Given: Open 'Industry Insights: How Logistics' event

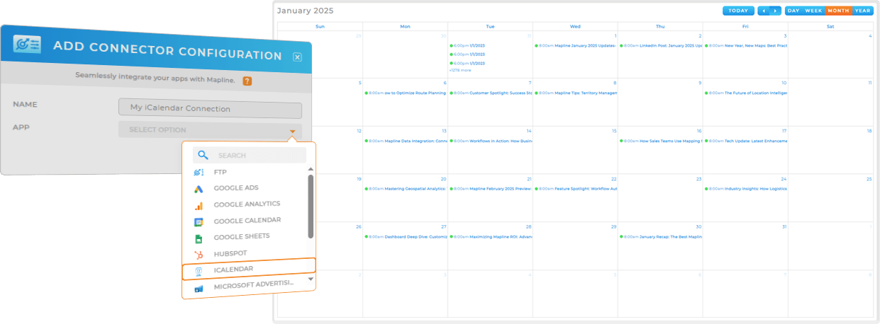Looking at the screenshot, I should [x=745, y=189].
